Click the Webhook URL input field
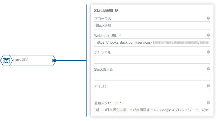 point(152,42)
